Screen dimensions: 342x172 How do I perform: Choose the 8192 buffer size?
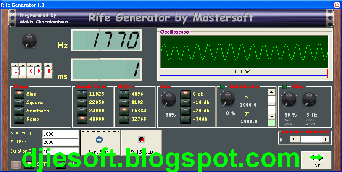pos(124,103)
